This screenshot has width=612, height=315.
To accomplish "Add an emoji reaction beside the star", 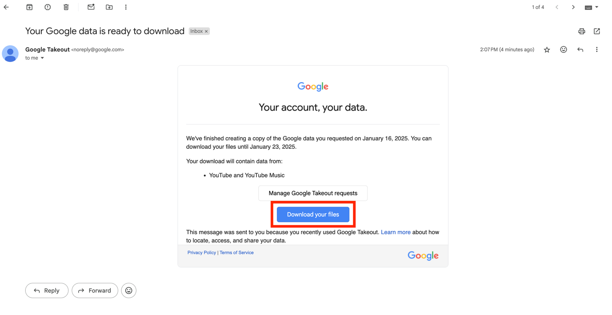I will [x=564, y=50].
